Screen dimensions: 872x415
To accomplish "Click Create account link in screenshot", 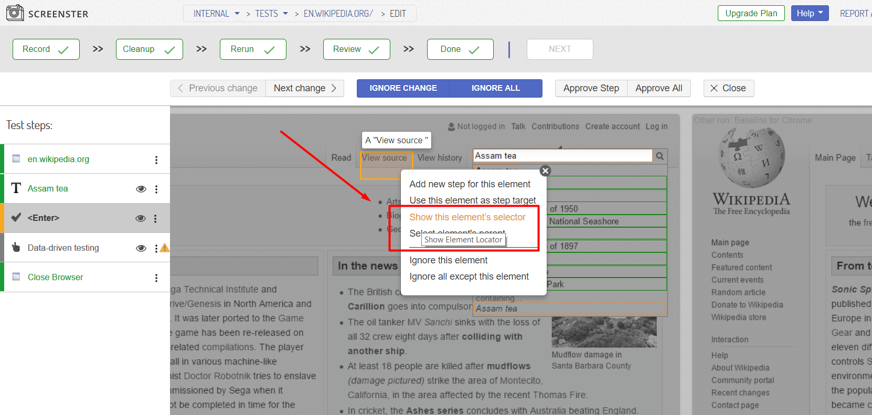I will tap(612, 126).
